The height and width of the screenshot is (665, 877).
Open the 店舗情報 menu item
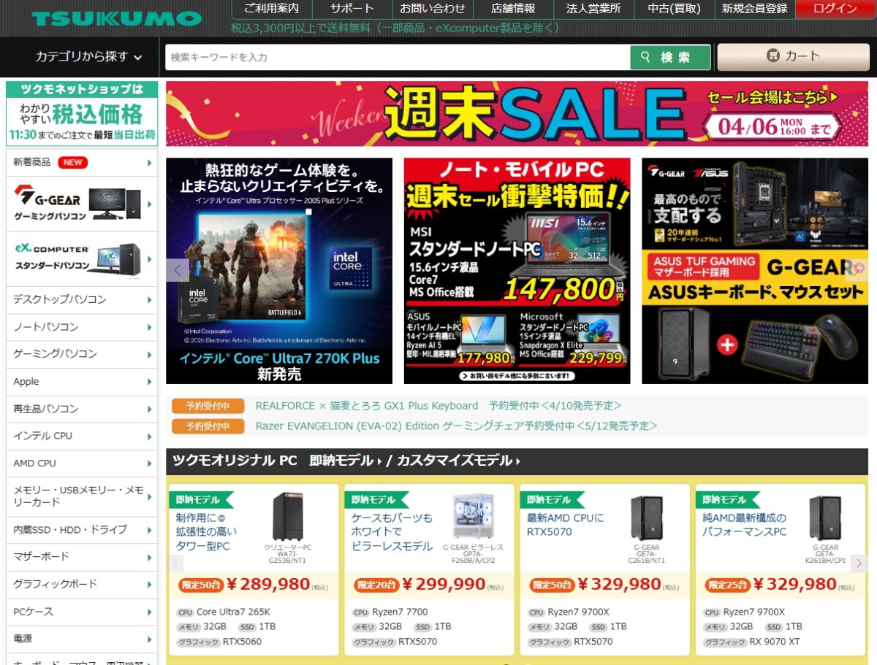pyautogui.click(x=513, y=9)
